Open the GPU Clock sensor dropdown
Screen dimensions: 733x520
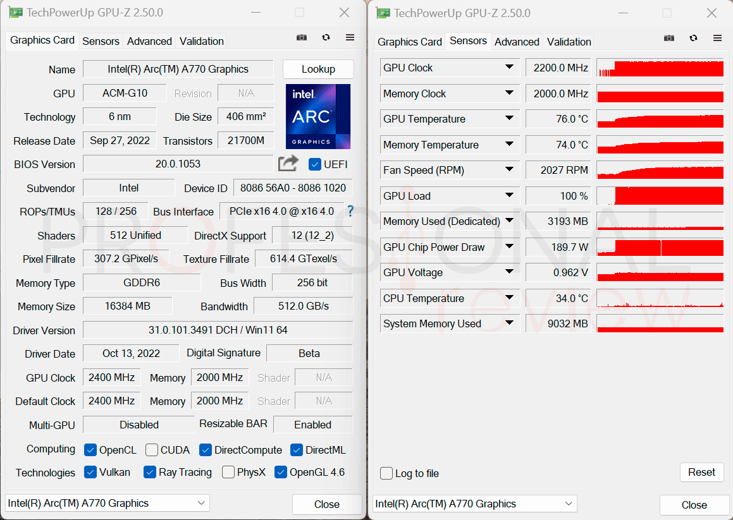pyautogui.click(x=510, y=67)
